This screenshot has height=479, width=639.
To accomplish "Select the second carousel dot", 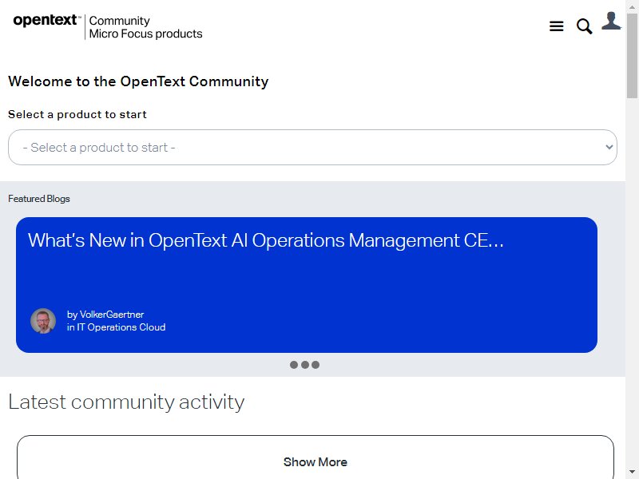I will tap(305, 365).
